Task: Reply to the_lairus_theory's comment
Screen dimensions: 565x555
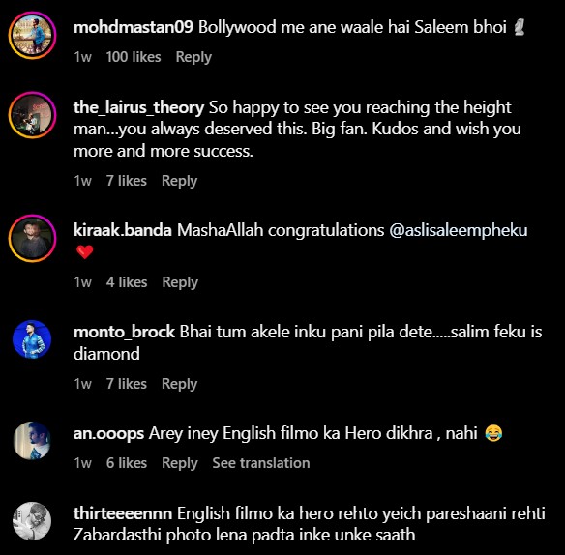Action: [179, 181]
